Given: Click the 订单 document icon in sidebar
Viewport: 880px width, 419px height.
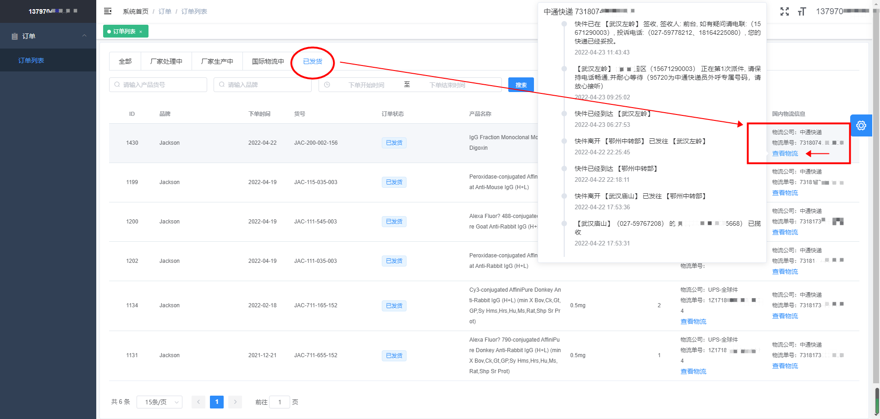Looking at the screenshot, I should tap(15, 36).
